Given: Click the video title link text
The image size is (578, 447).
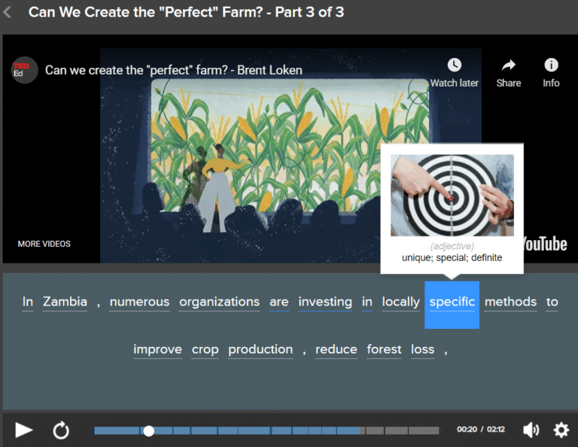Looking at the screenshot, I should pos(174,70).
